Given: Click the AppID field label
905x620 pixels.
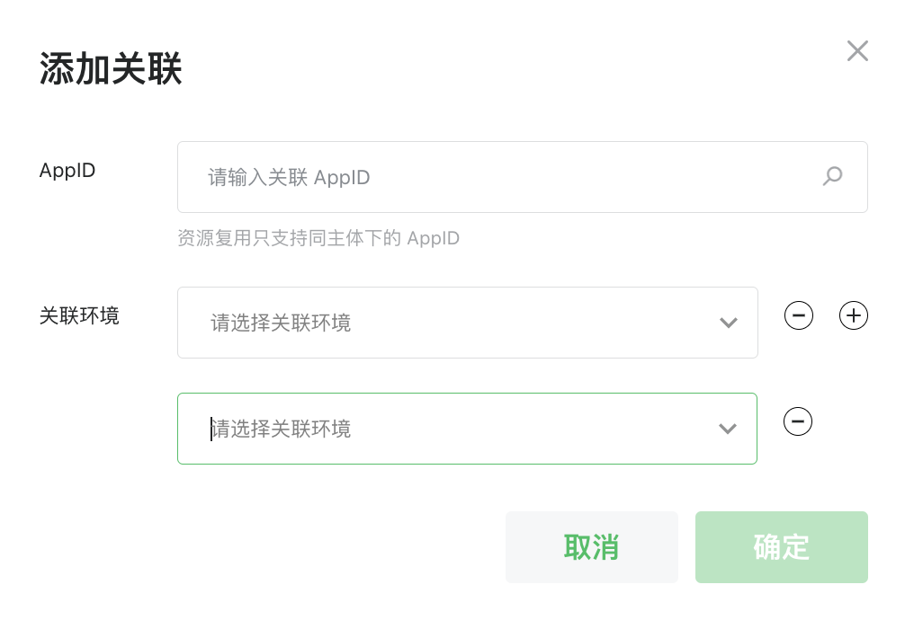Looking at the screenshot, I should (67, 171).
